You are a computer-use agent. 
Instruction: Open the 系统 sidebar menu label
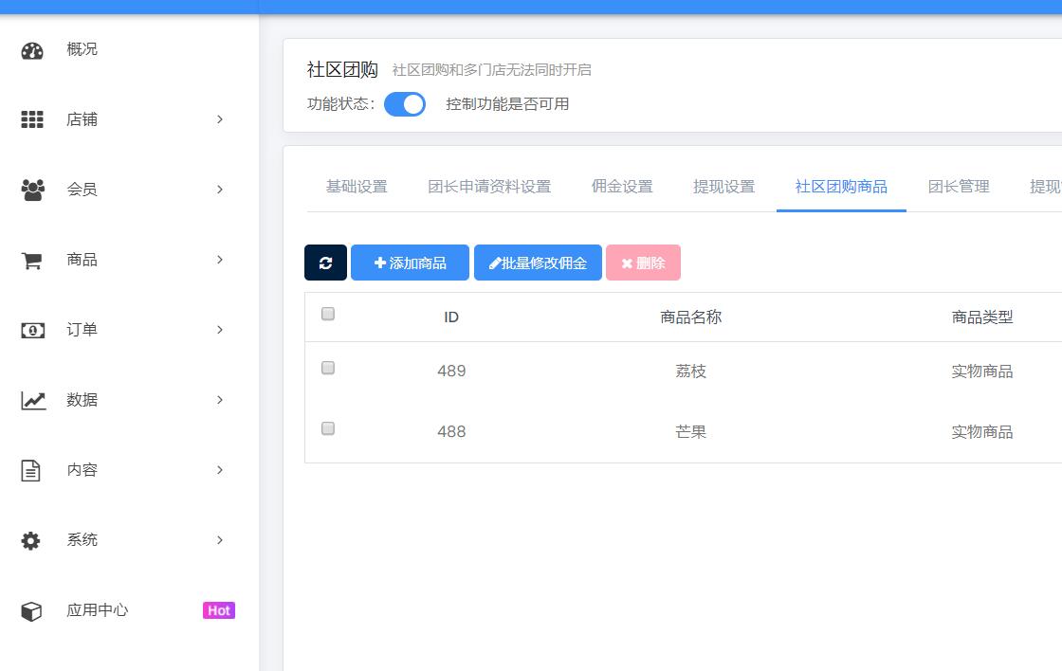tap(82, 540)
